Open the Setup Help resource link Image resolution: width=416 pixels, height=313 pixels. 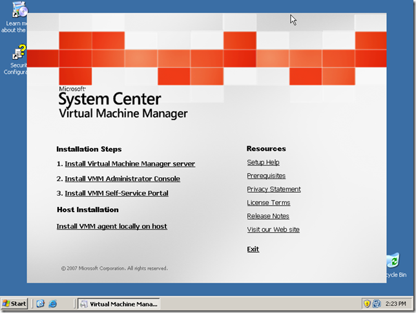coord(263,162)
